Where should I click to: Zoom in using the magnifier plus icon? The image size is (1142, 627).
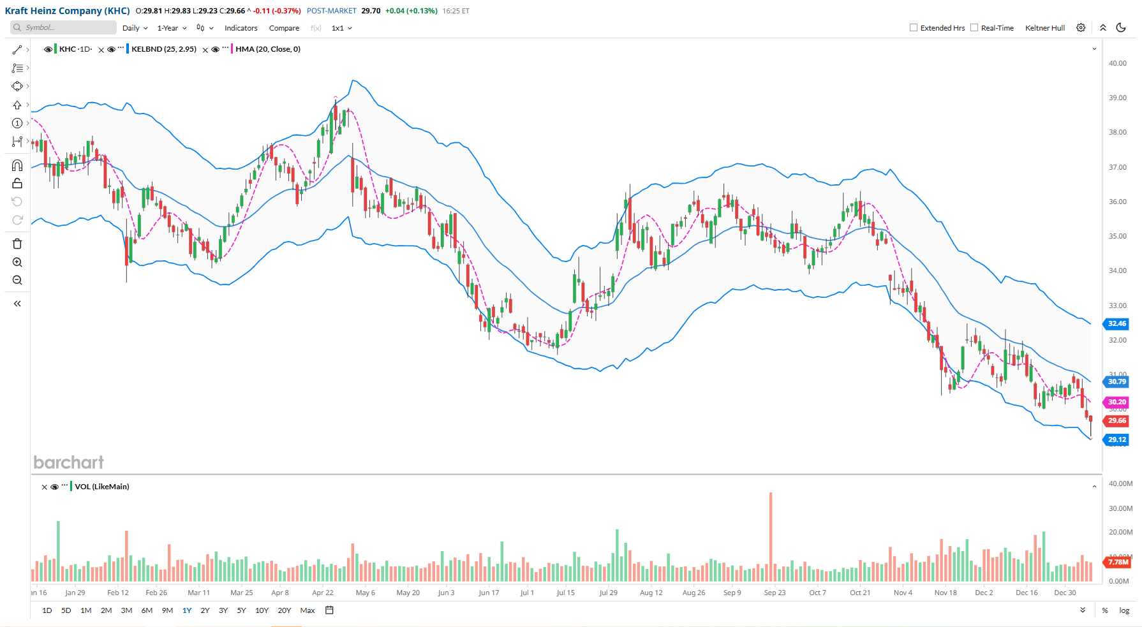[x=17, y=262]
